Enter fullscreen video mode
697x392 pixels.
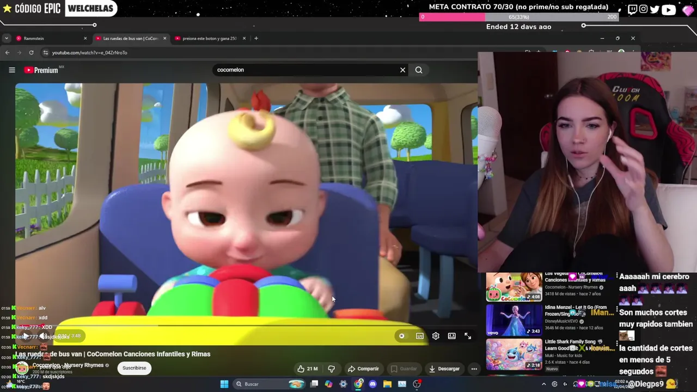coord(468,336)
